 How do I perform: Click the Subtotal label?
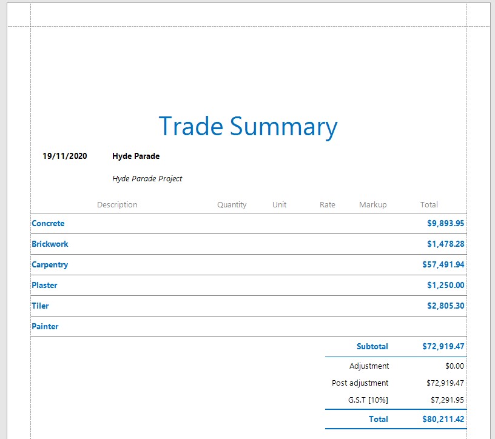point(372,347)
